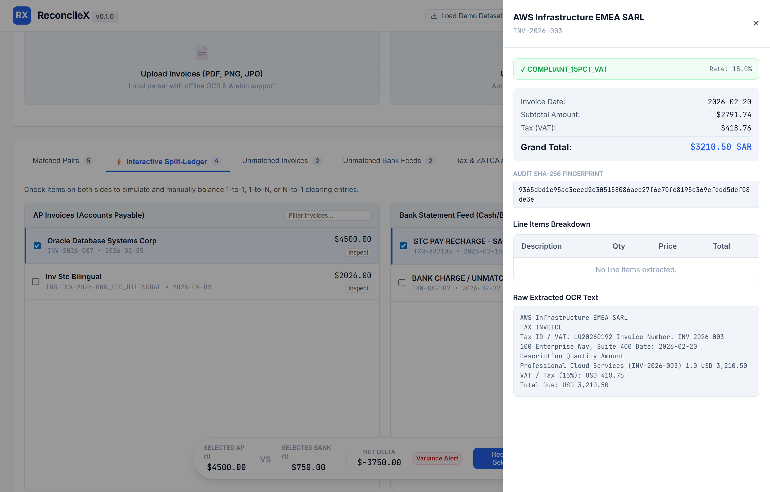The image size is (770, 492).
Task: Switch to Unmatched Invoices tab
Action: tap(282, 161)
